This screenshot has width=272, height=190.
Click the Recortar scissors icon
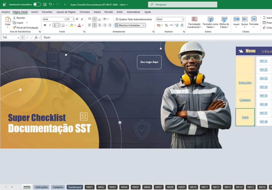[14, 18]
